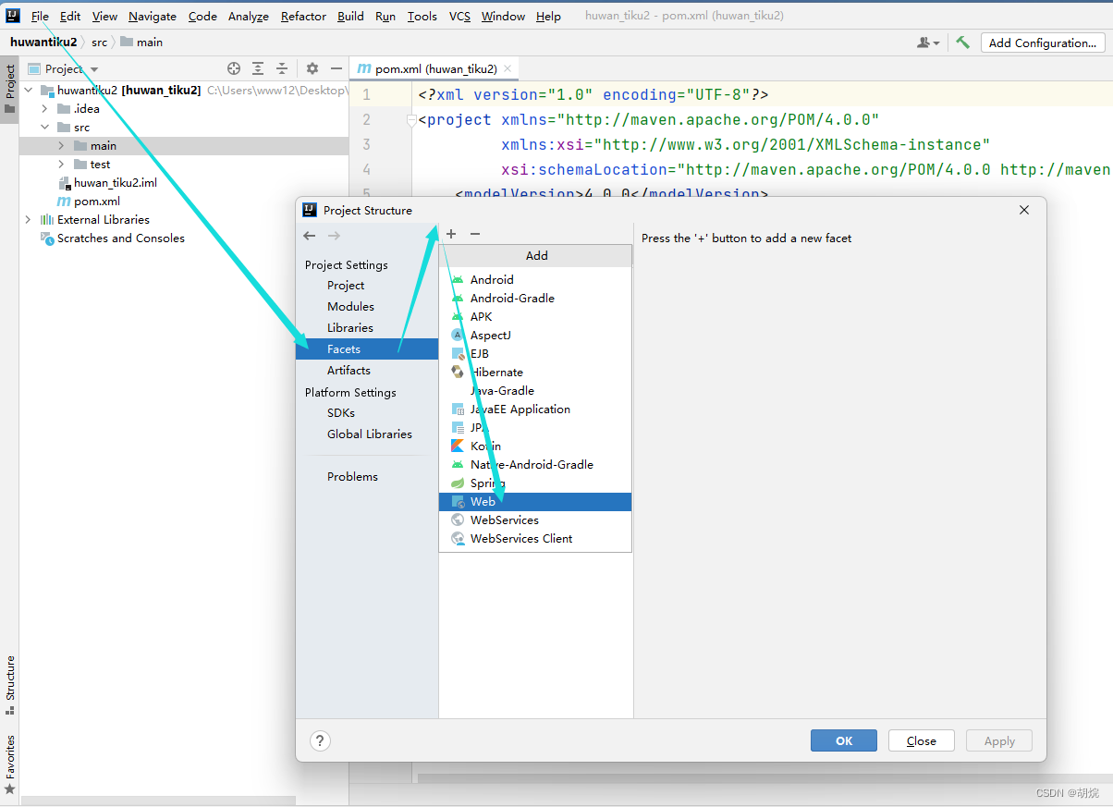
Task: Collapse the huwantiku2 root node
Action: [28, 91]
